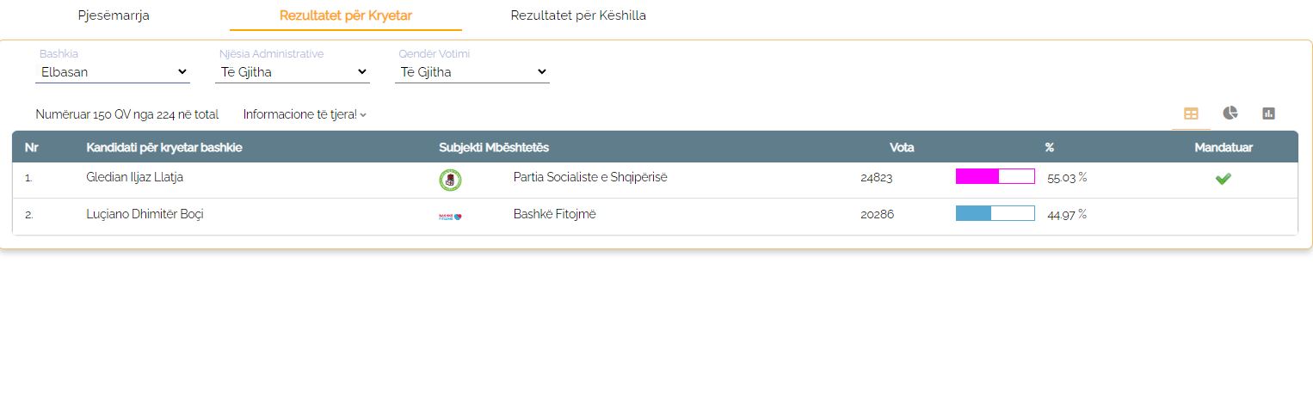
Task: Open the Qendër Votimi dropdown
Action: click(472, 72)
